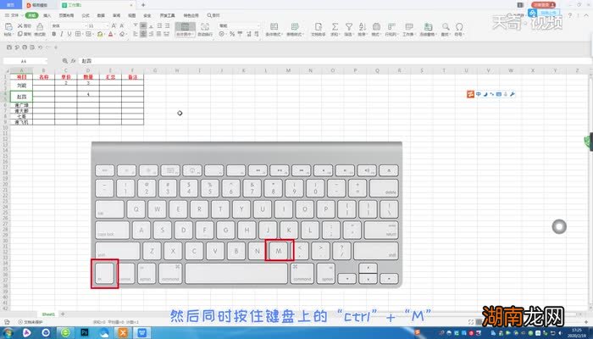The width and height of the screenshot is (593, 339).
Task: Toggle middle vertical alignment
Action: (x=143, y=25)
